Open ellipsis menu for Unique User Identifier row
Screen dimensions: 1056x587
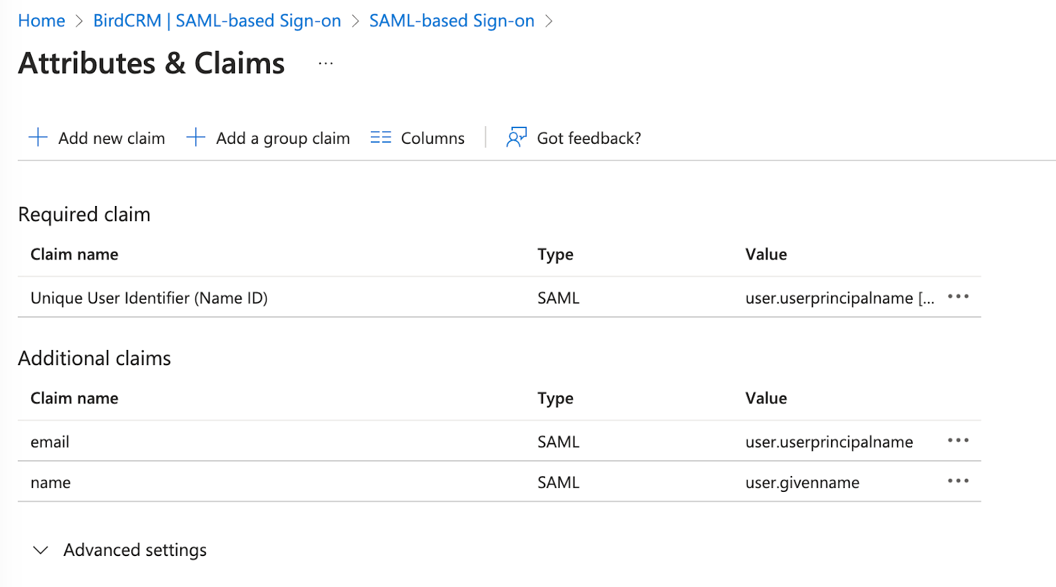click(958, 297)
